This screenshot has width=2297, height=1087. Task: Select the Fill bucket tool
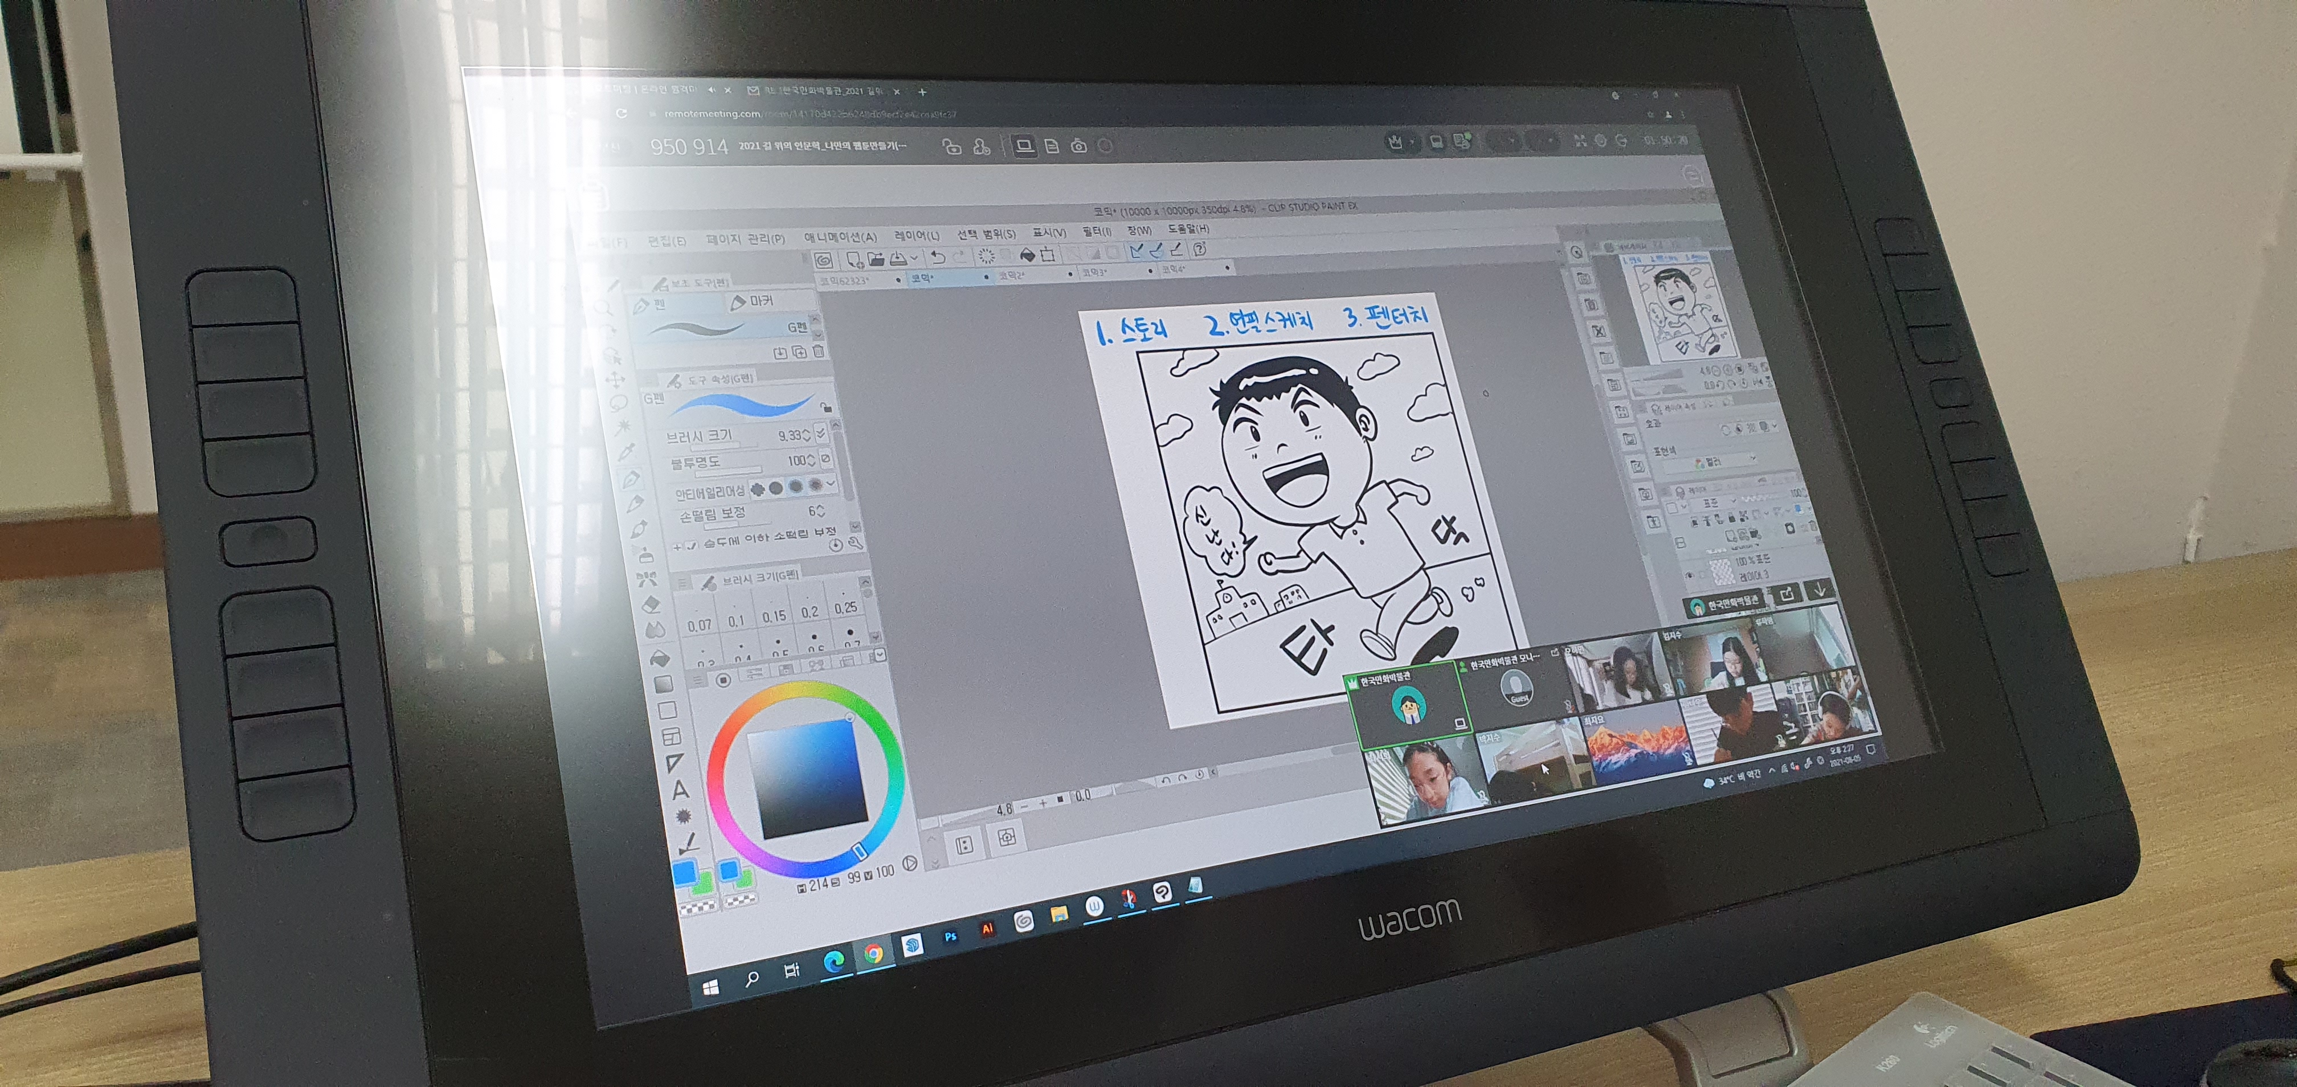coord(659,658)
